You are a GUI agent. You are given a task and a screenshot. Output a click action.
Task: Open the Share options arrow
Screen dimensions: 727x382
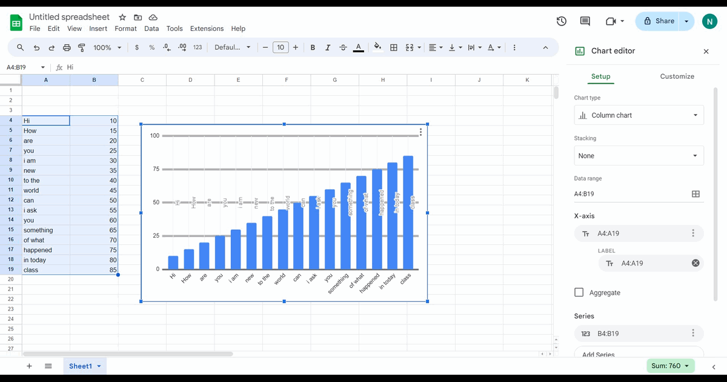click(x=686, y=21)
